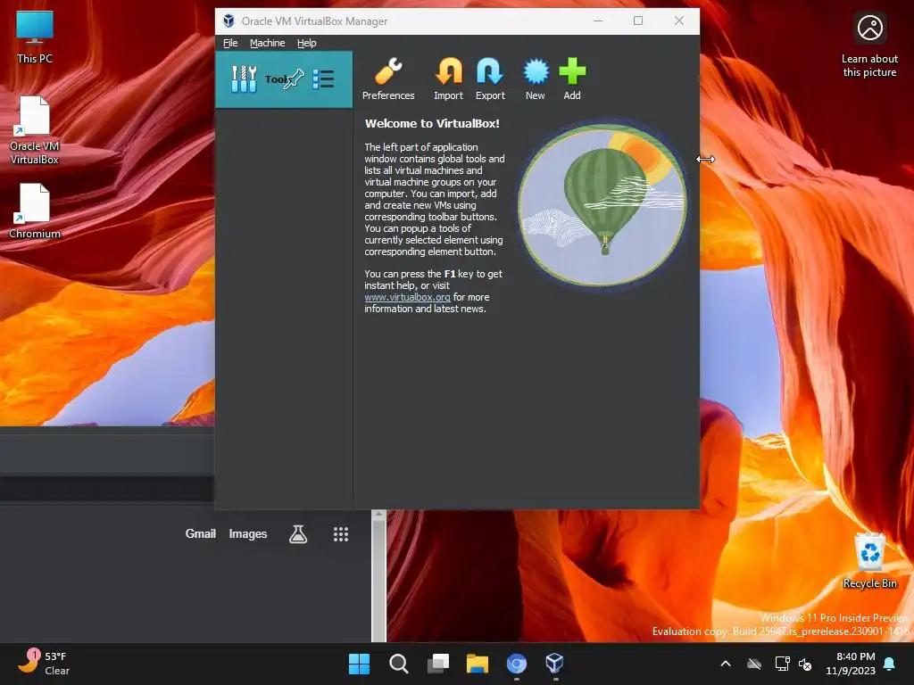Open the Tools list menu icon
The height and width of the screenshot is (685, 914).
[x=323, y=79]
